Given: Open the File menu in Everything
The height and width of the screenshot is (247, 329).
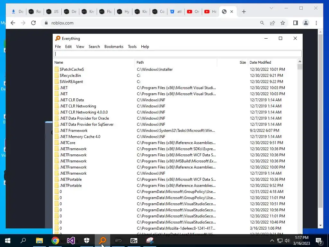Looking at the screenshot, I should (58, 47).
